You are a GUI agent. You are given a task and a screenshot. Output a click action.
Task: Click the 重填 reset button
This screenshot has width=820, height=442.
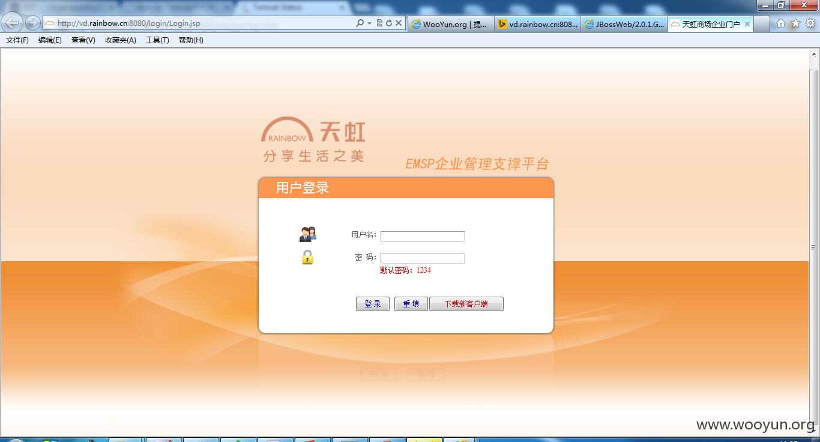coord(411,304)
